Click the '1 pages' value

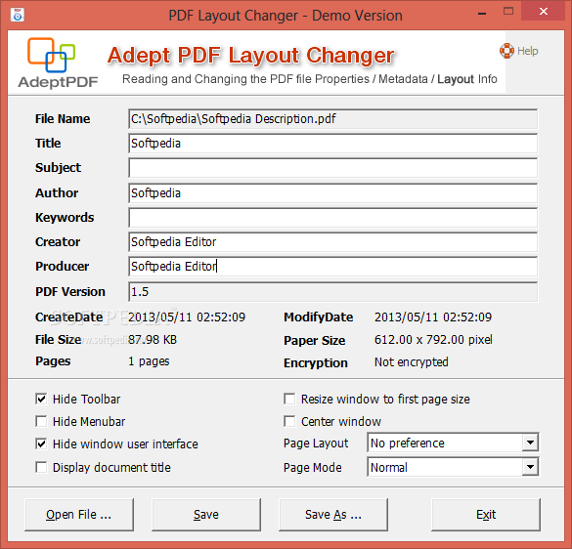[x=149, y=361]
